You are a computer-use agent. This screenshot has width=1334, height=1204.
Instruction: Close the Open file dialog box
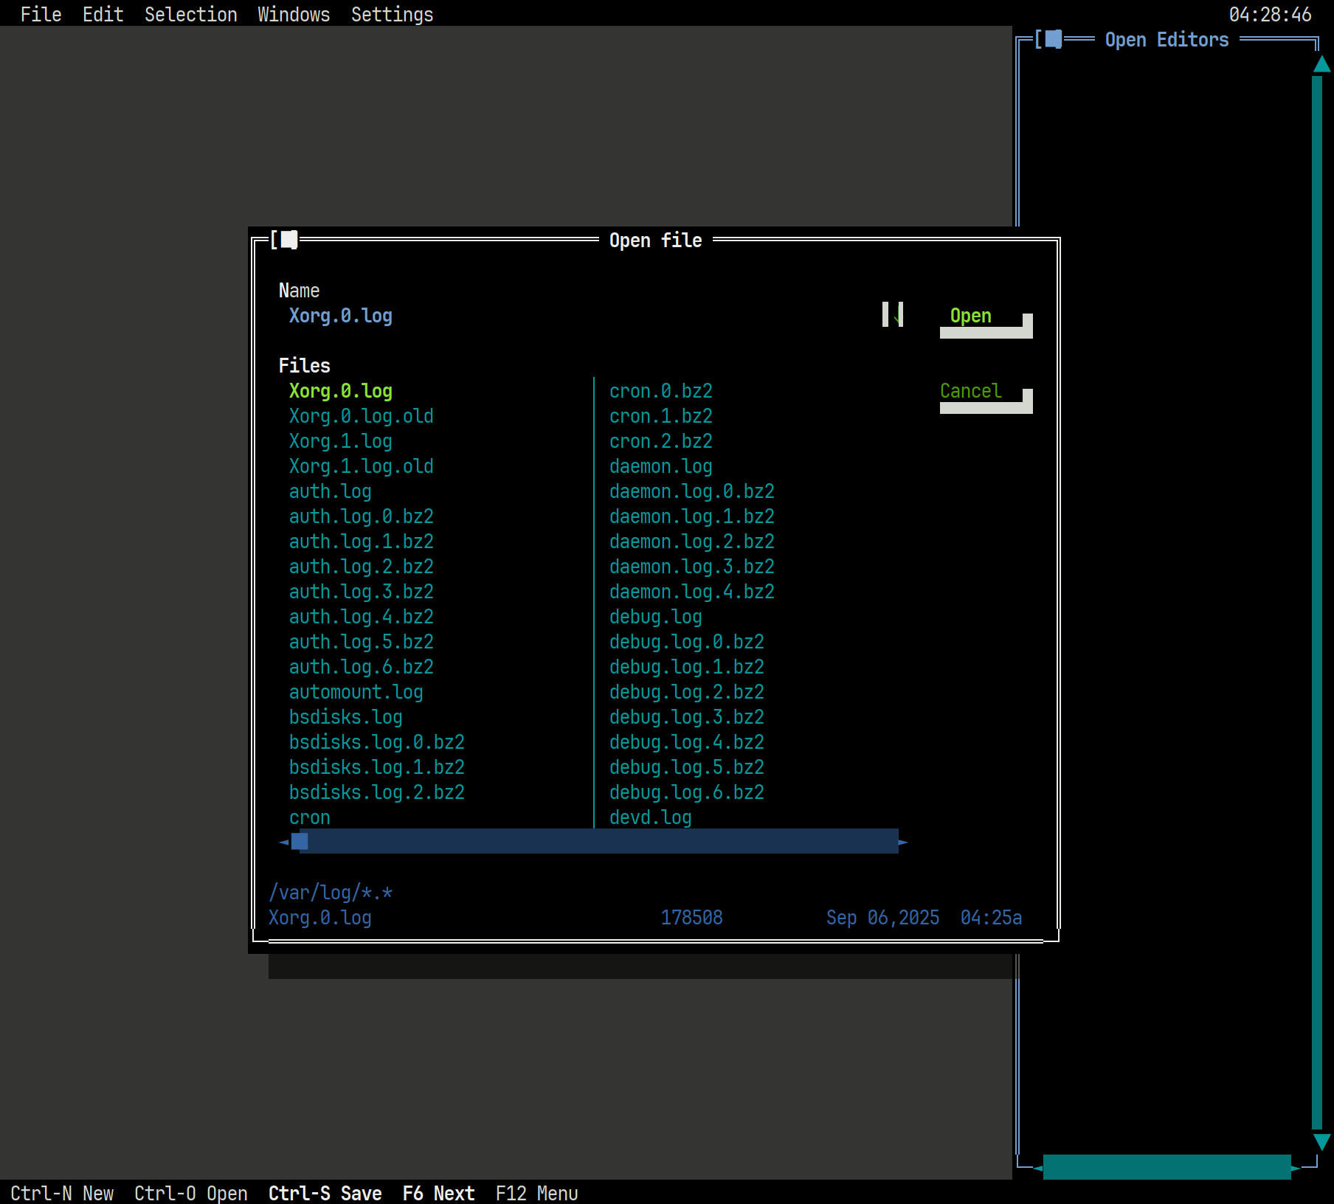coord(288,240)
